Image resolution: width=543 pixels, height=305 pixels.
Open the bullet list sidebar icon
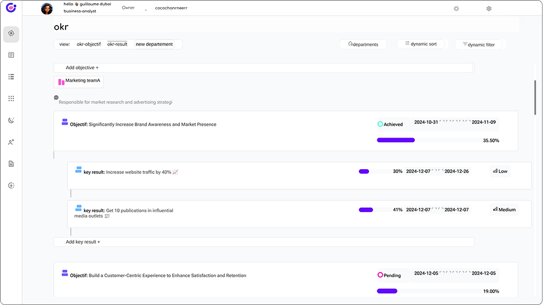[x=11, y=77]
